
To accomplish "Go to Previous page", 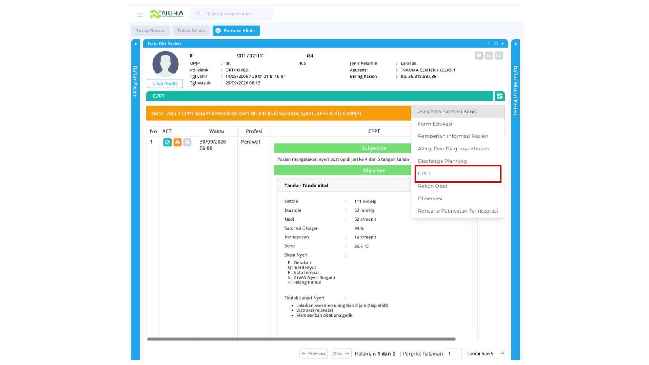I will pos(314,354).
